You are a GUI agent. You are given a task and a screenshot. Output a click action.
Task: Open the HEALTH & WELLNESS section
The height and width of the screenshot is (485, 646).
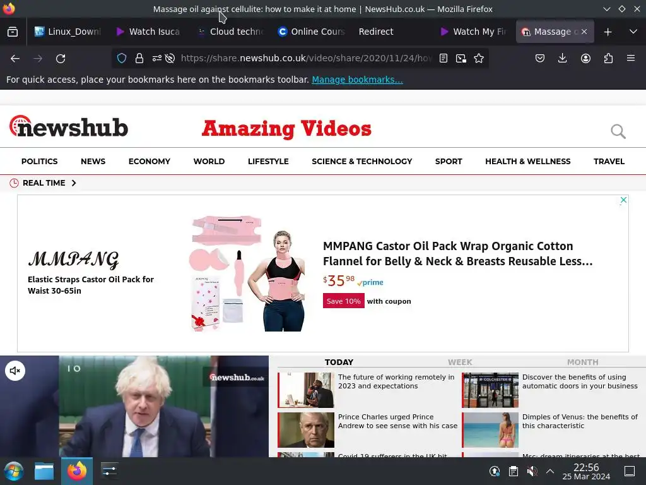528,161
